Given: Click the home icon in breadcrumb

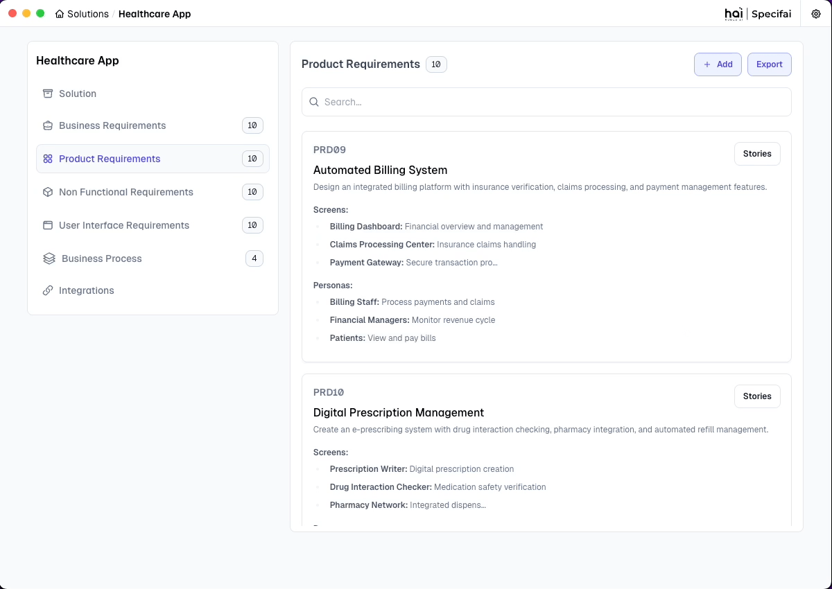Looking at the screenshot, I should [60, 14].
